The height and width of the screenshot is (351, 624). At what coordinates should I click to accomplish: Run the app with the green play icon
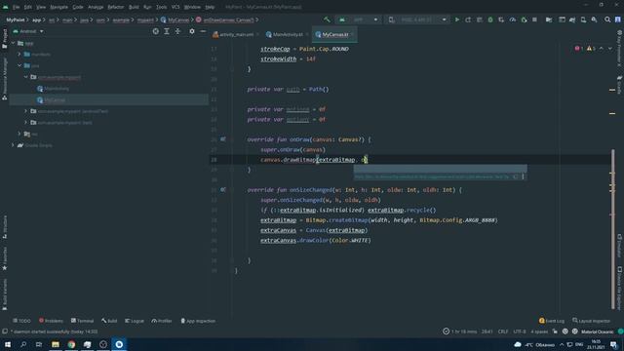pos(457,19)
